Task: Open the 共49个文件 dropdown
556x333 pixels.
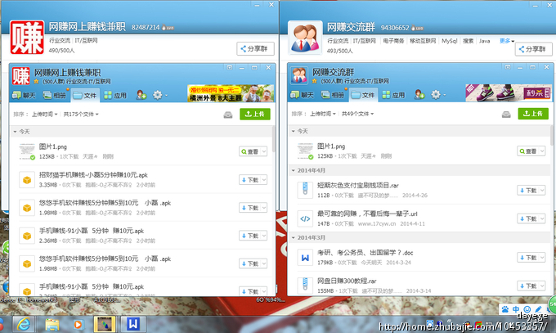Action: tap(358, 114)
